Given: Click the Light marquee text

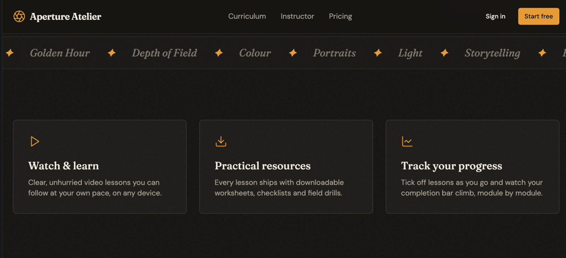Looking at the screenshot, I should point(410,53).
